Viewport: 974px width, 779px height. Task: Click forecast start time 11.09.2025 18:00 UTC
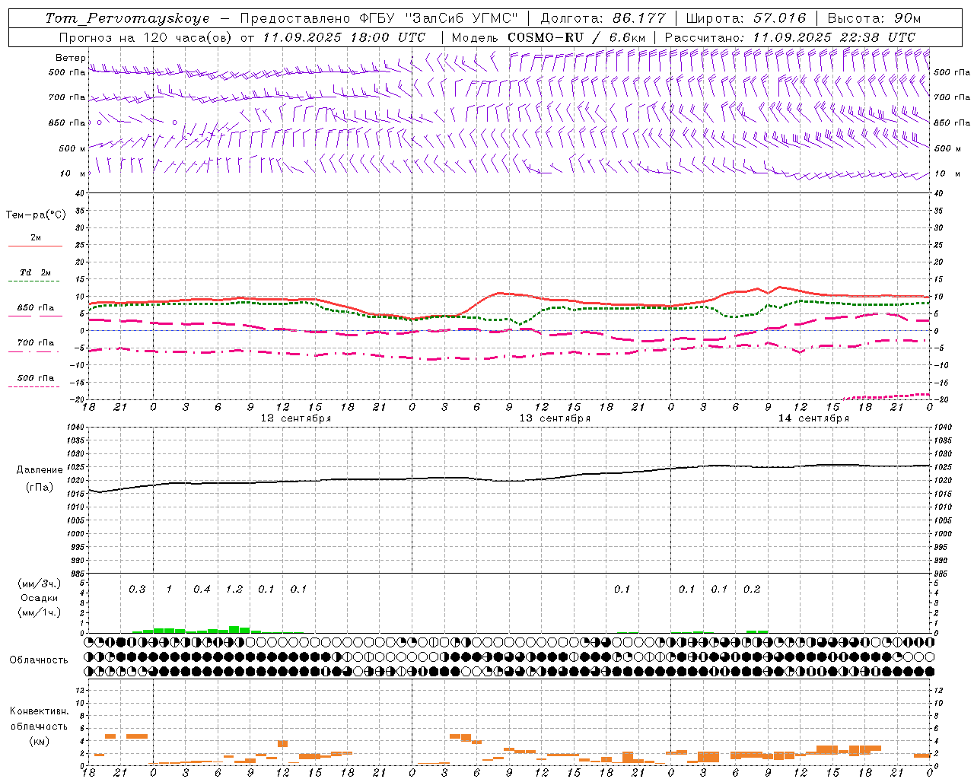tap(344, 37)
